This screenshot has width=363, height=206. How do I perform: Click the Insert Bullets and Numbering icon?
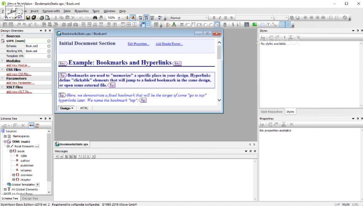pyautogui.click(x=239, y=25)
